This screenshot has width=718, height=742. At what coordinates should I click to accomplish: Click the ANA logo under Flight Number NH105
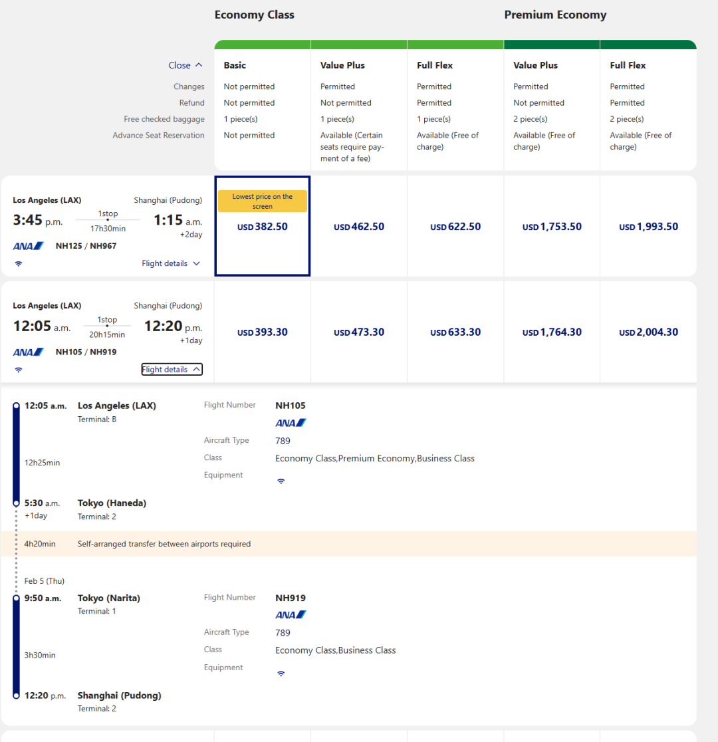291,423
